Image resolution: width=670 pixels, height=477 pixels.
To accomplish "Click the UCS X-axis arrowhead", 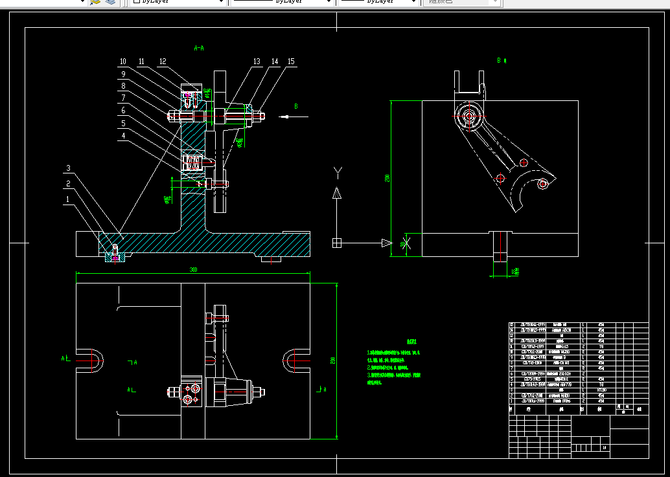I will tap(387, 243).
